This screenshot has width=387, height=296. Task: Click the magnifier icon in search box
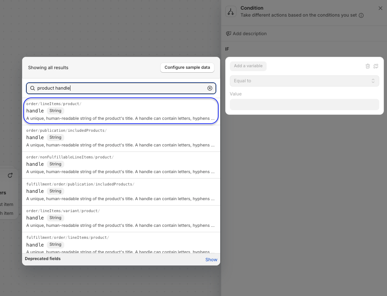[33, 88]
